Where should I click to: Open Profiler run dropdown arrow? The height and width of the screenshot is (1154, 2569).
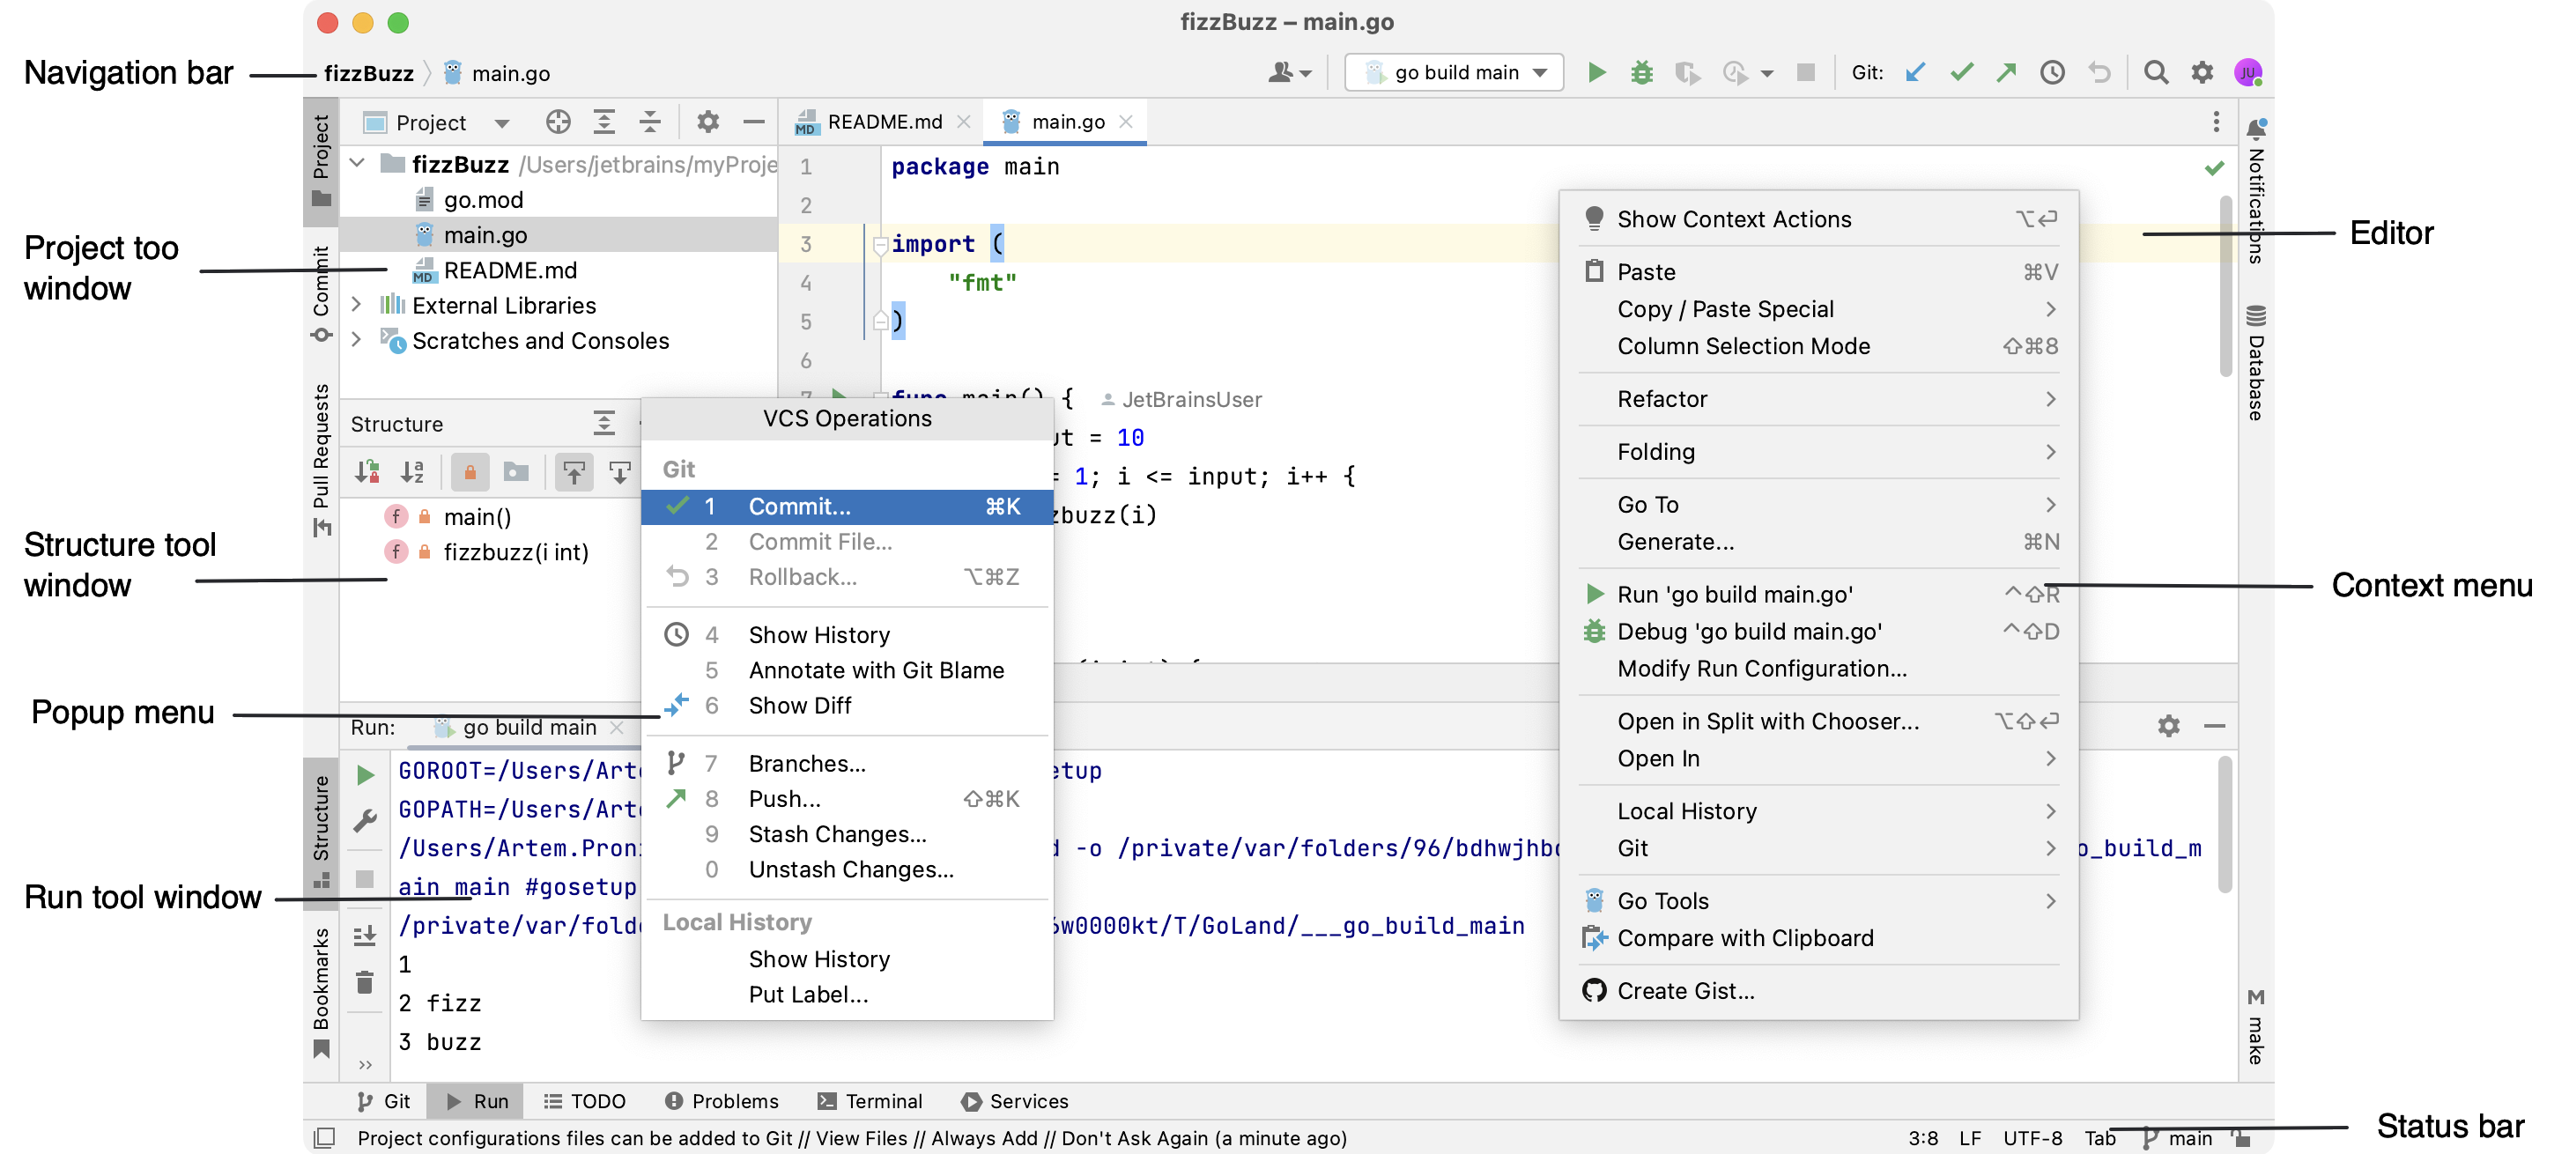point(1767,74)
